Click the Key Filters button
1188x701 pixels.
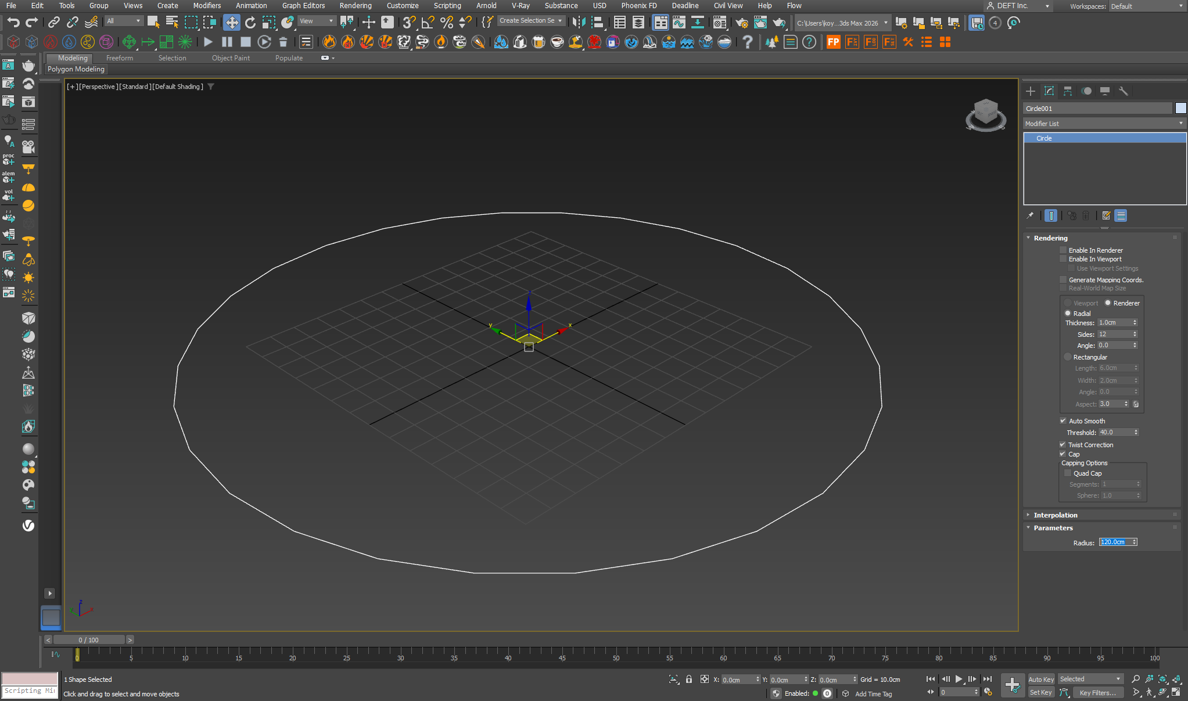click(1097, 692)
